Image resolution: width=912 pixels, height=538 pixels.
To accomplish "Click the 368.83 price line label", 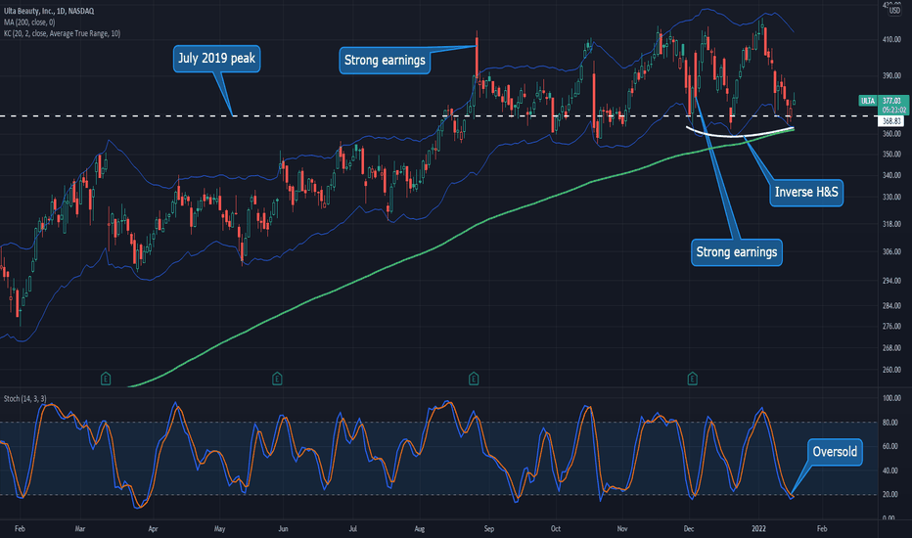I will pyautogui.click(x=891, y=121).
